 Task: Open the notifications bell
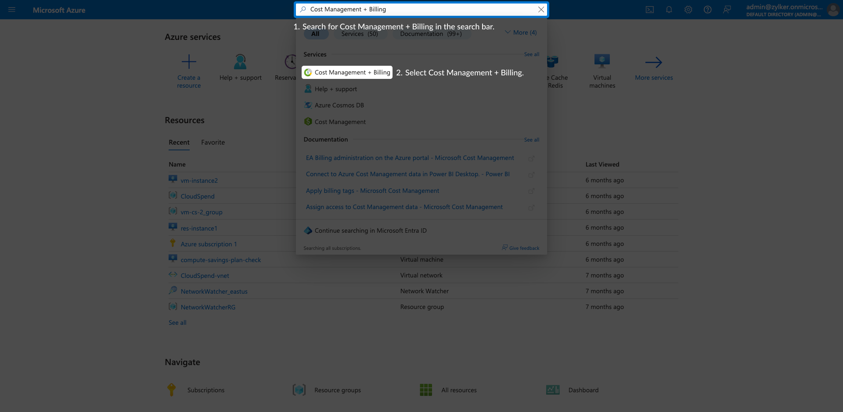[x=669, y=10]
